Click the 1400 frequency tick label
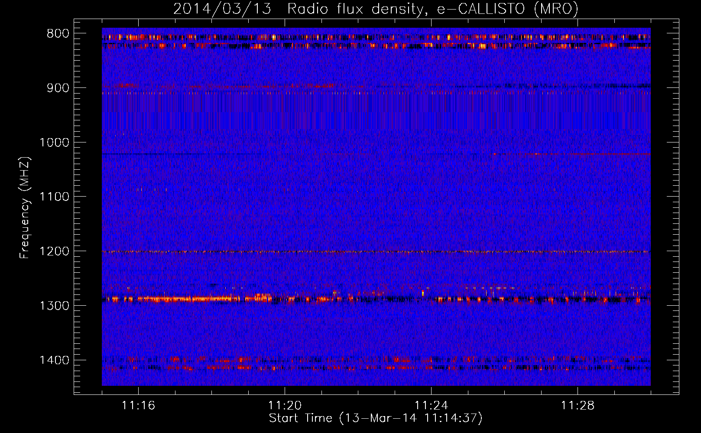This screenshot has height=433, width=701. coord(54,360)
